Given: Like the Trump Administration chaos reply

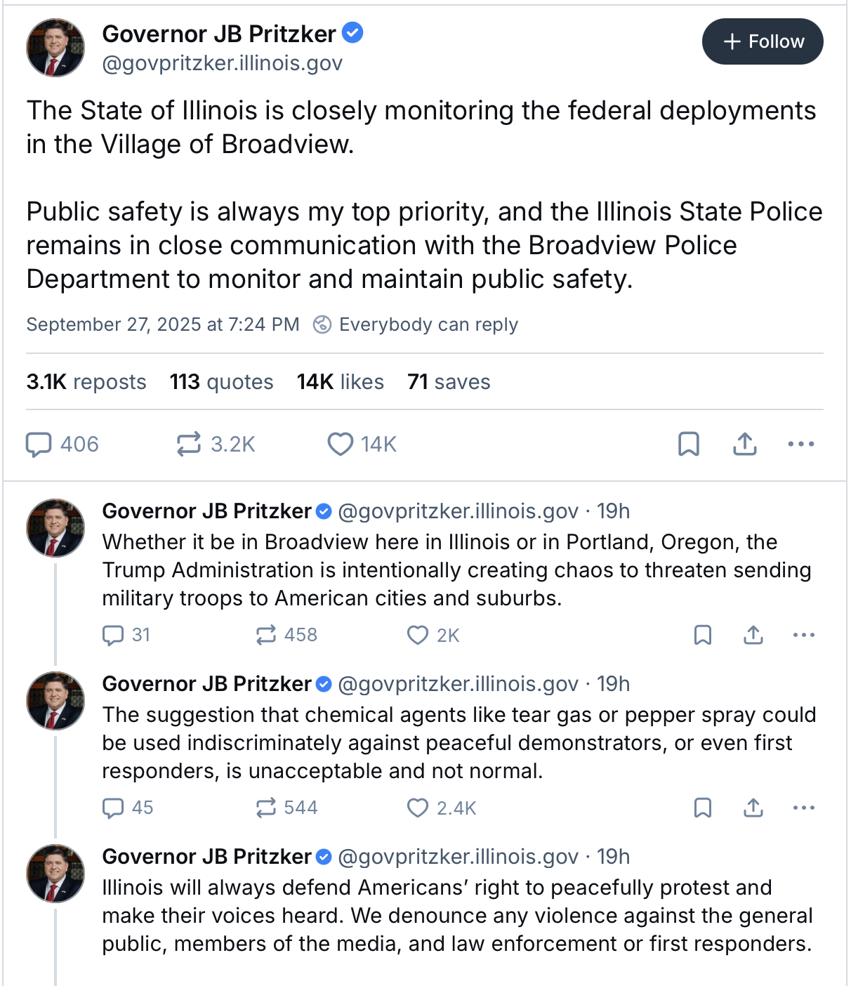Looking at the screenshot, I should click(418, 636).
